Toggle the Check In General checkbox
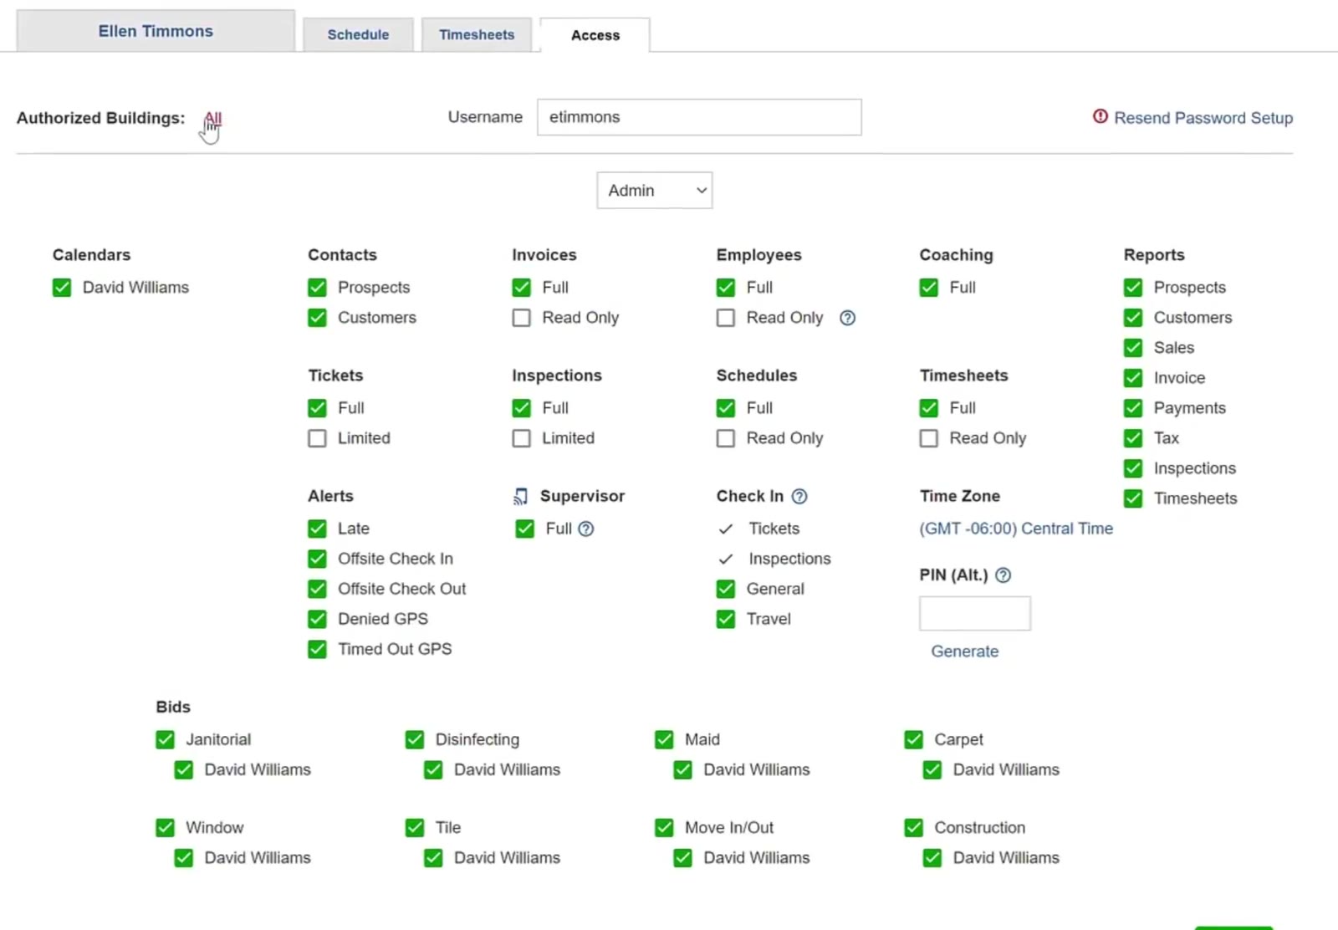The image size is (1338, 930). tap(726, 589)
